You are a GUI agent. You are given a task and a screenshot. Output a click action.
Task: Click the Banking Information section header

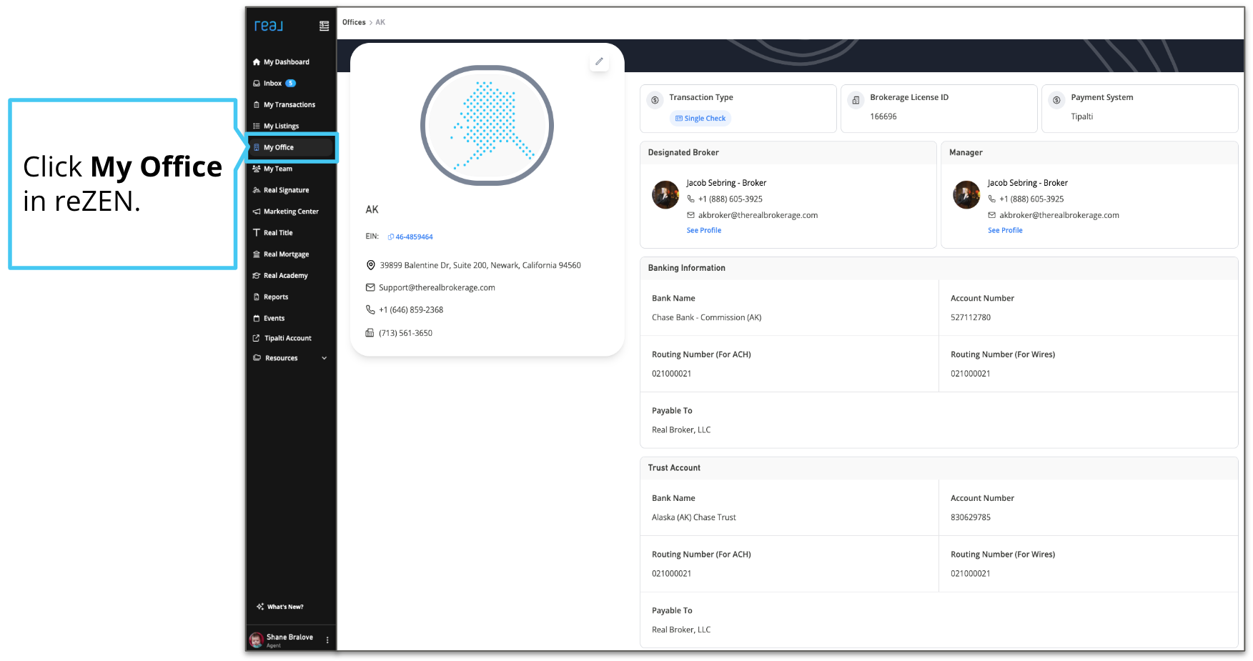point(939,268)
